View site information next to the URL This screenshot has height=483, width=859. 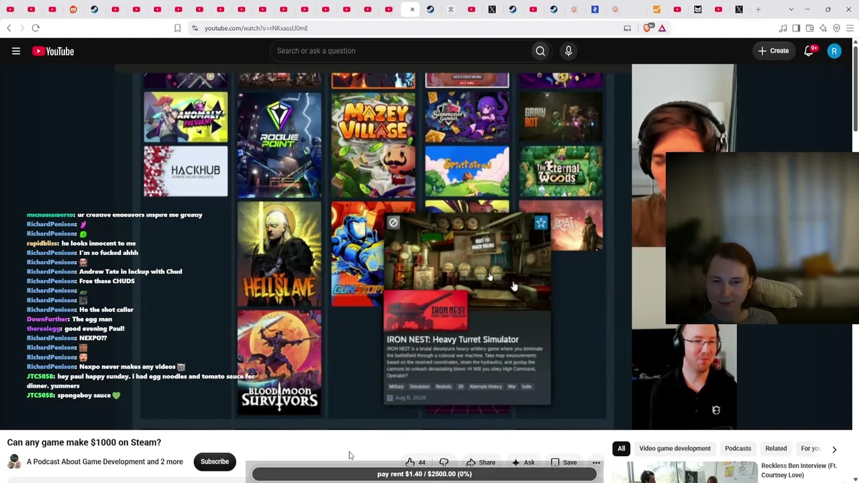click(x=195, y=28)
